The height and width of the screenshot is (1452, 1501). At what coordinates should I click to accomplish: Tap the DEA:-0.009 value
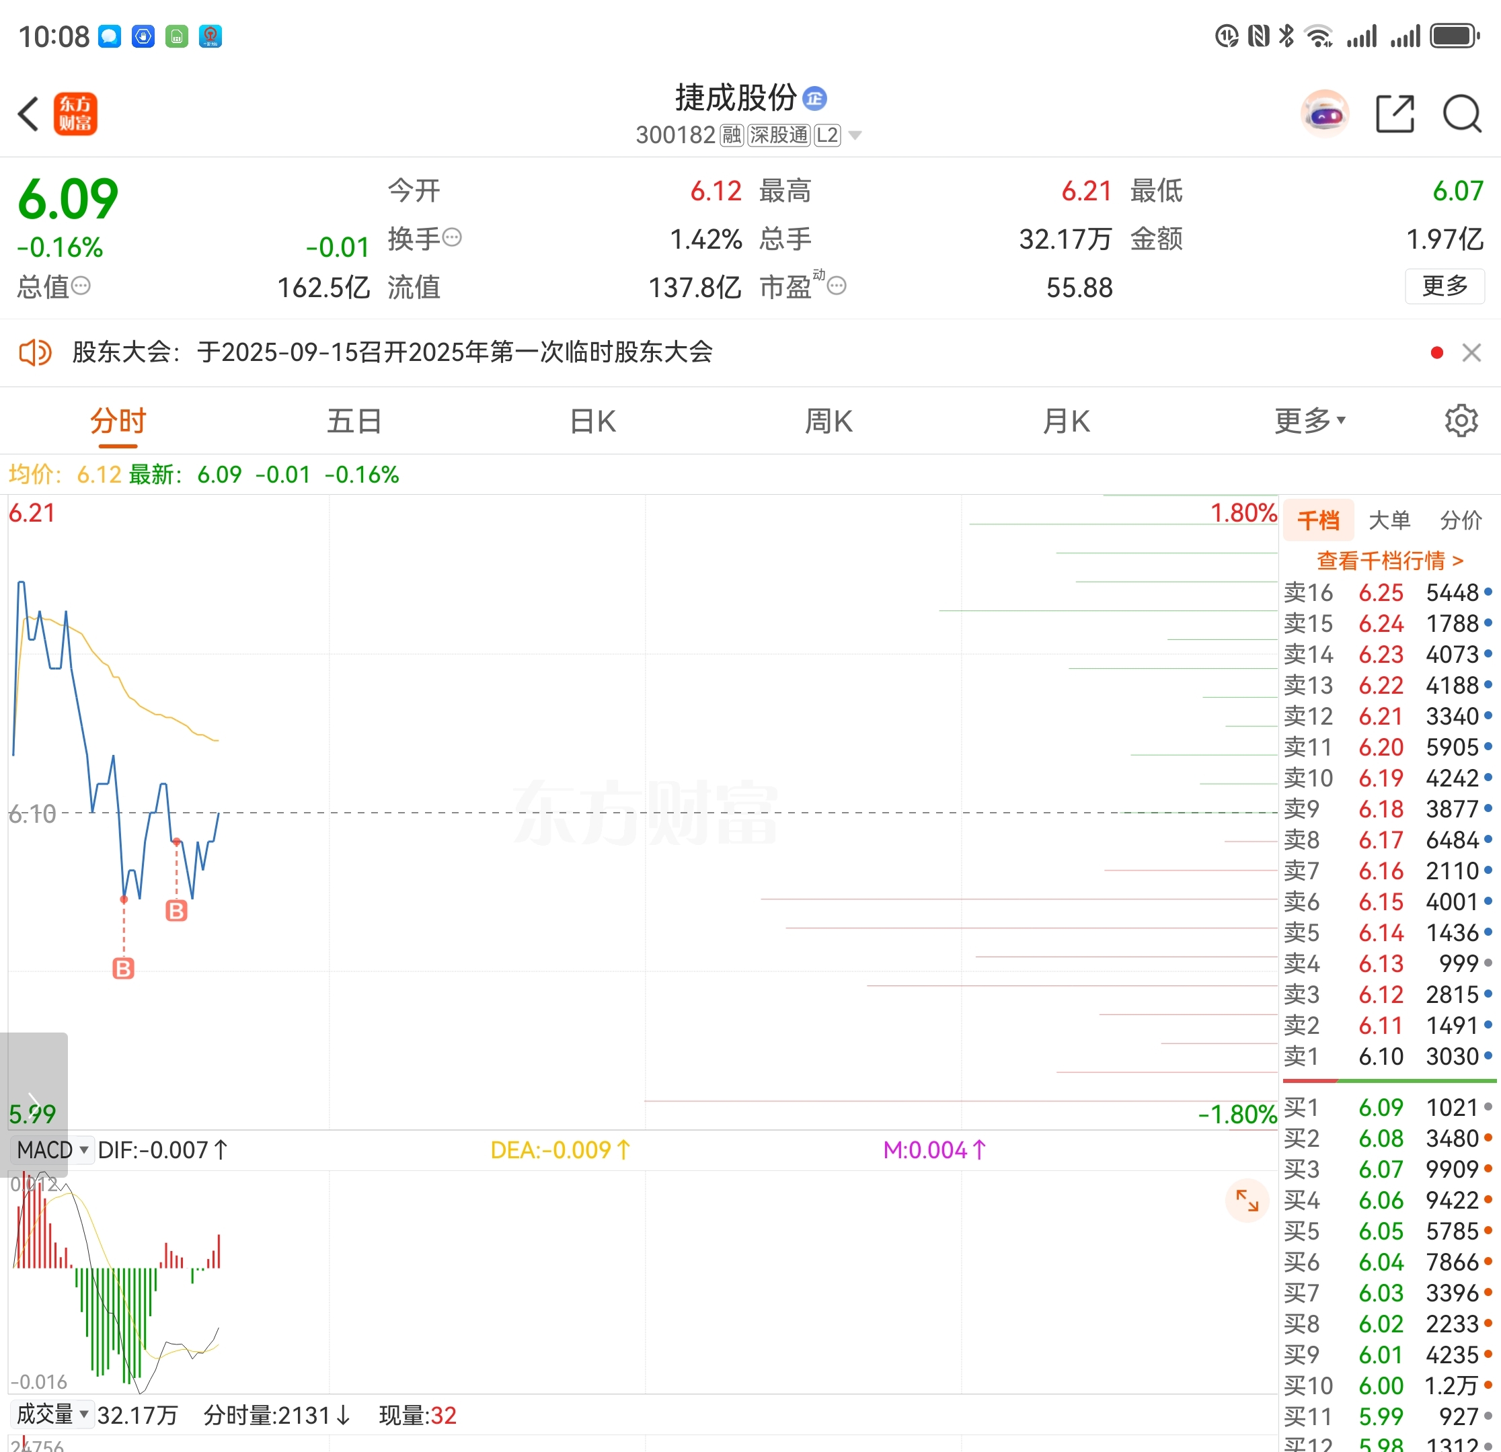561,1149
